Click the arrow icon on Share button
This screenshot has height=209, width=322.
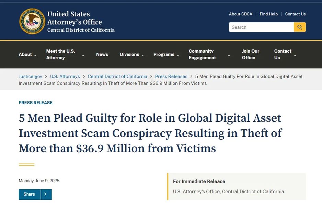[46, 194]
